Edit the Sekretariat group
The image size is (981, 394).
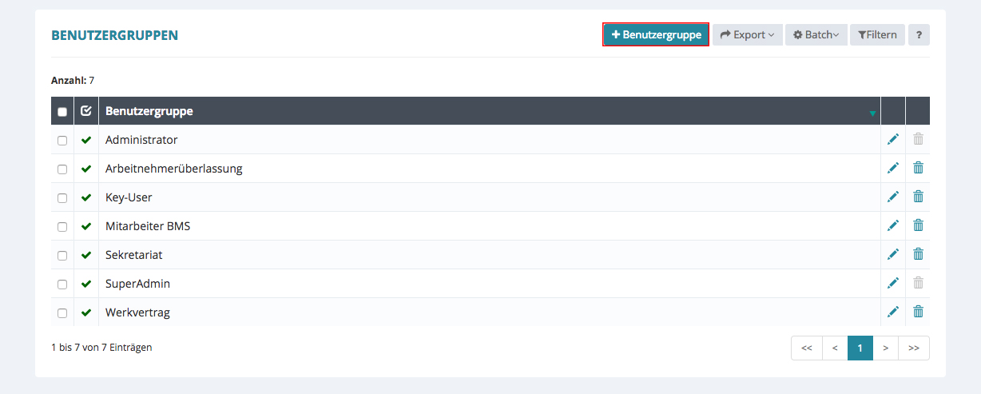click(892, 254)
